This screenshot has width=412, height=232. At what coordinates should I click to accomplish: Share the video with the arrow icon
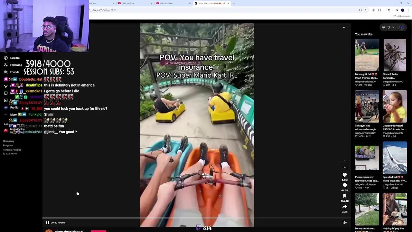[344, 207]
